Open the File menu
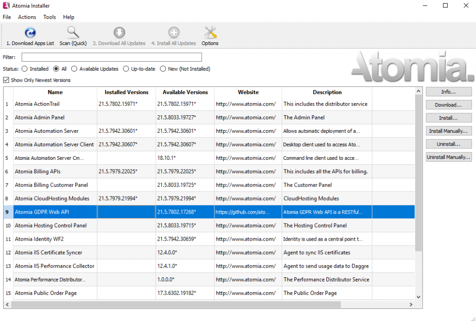 click(x=7, y=17)
